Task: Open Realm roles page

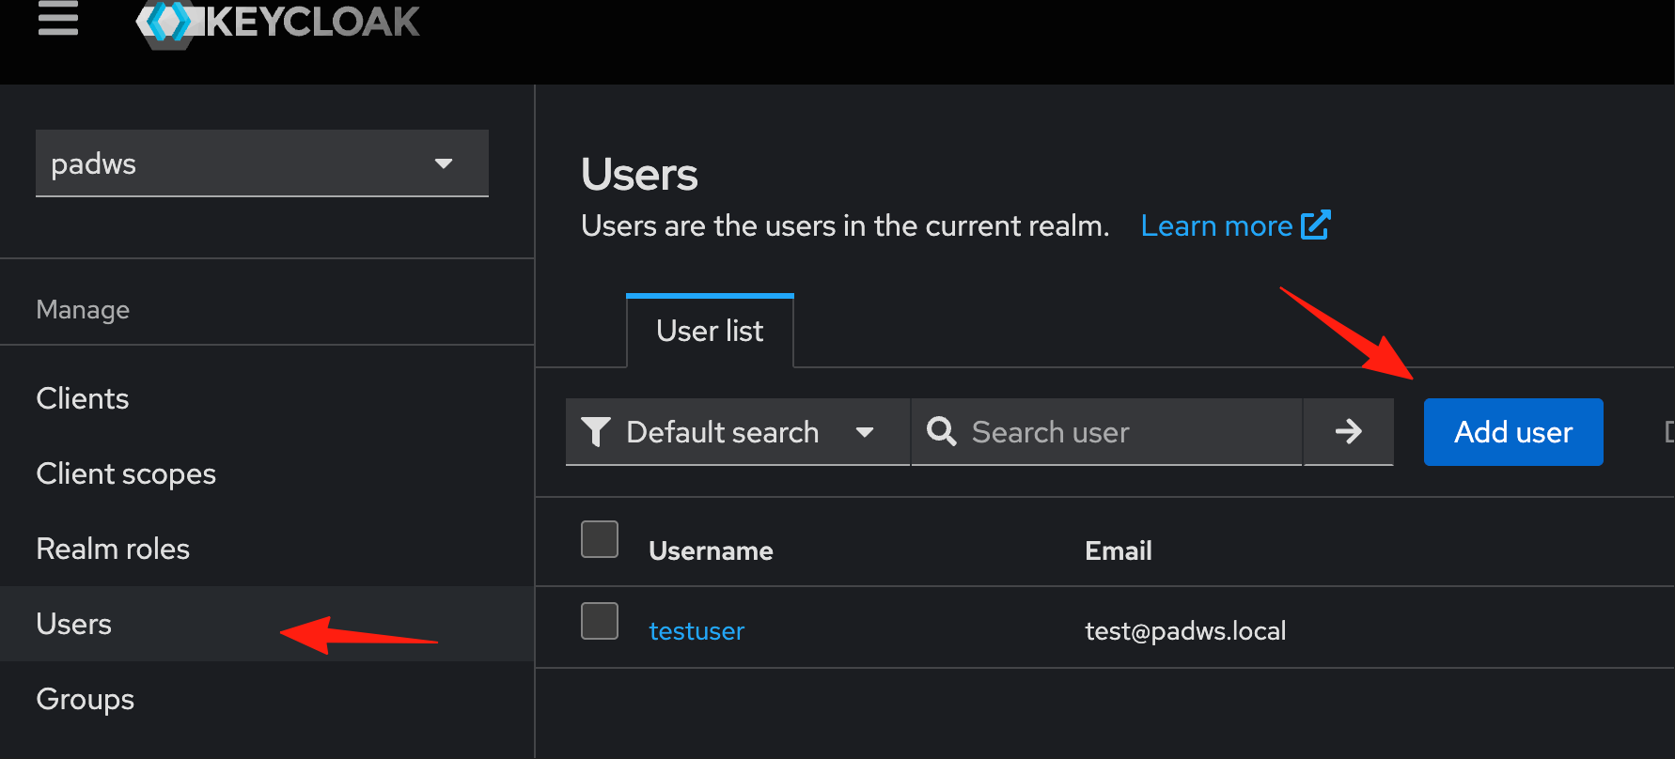Action: point(113,549)
